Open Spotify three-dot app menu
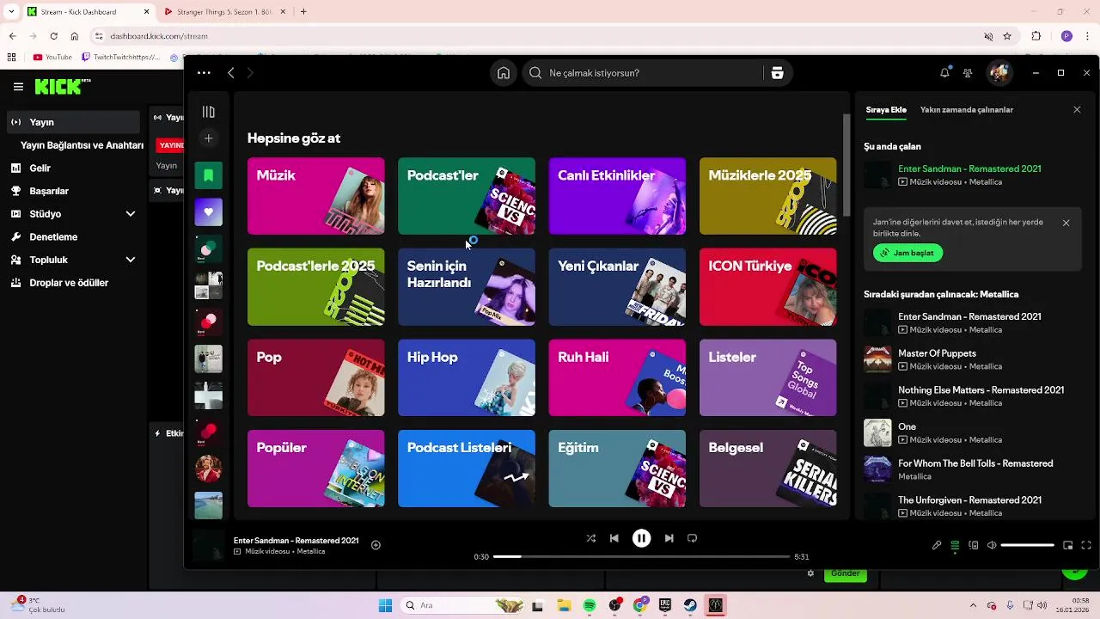 click(204, 73)
